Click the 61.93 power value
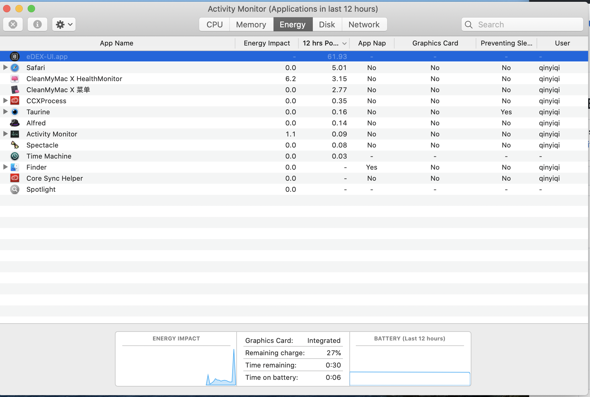 click(337, 57)
